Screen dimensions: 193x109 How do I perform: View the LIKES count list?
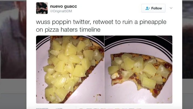[59, 108]
